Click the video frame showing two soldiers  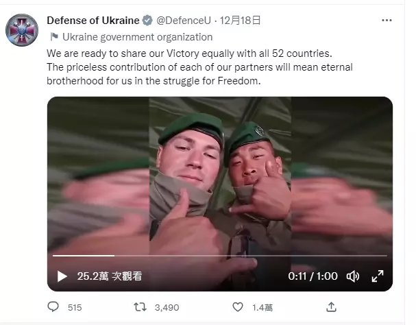coord(220,194)
